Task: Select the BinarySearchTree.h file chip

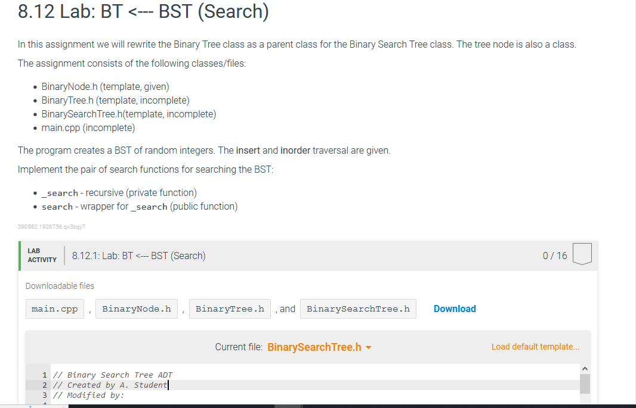Action: (x=358, y=309)
